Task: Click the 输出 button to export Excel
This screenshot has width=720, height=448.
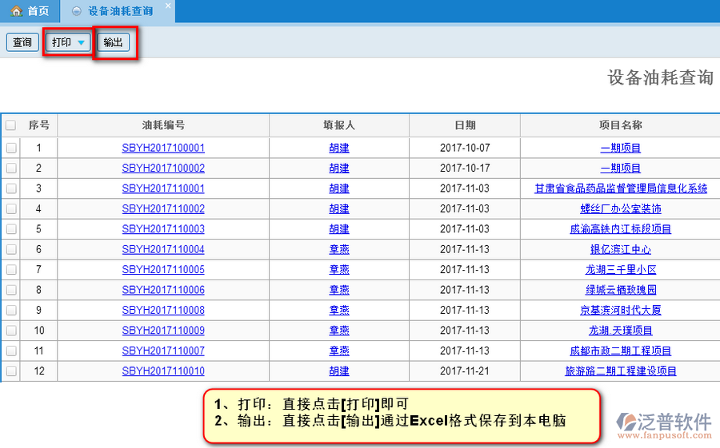Action: tap(114, 42)
